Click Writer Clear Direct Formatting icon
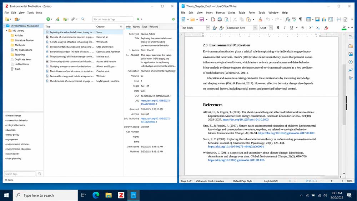The height and width of the screenshot is (201, 357). click(x=326, y=27)
